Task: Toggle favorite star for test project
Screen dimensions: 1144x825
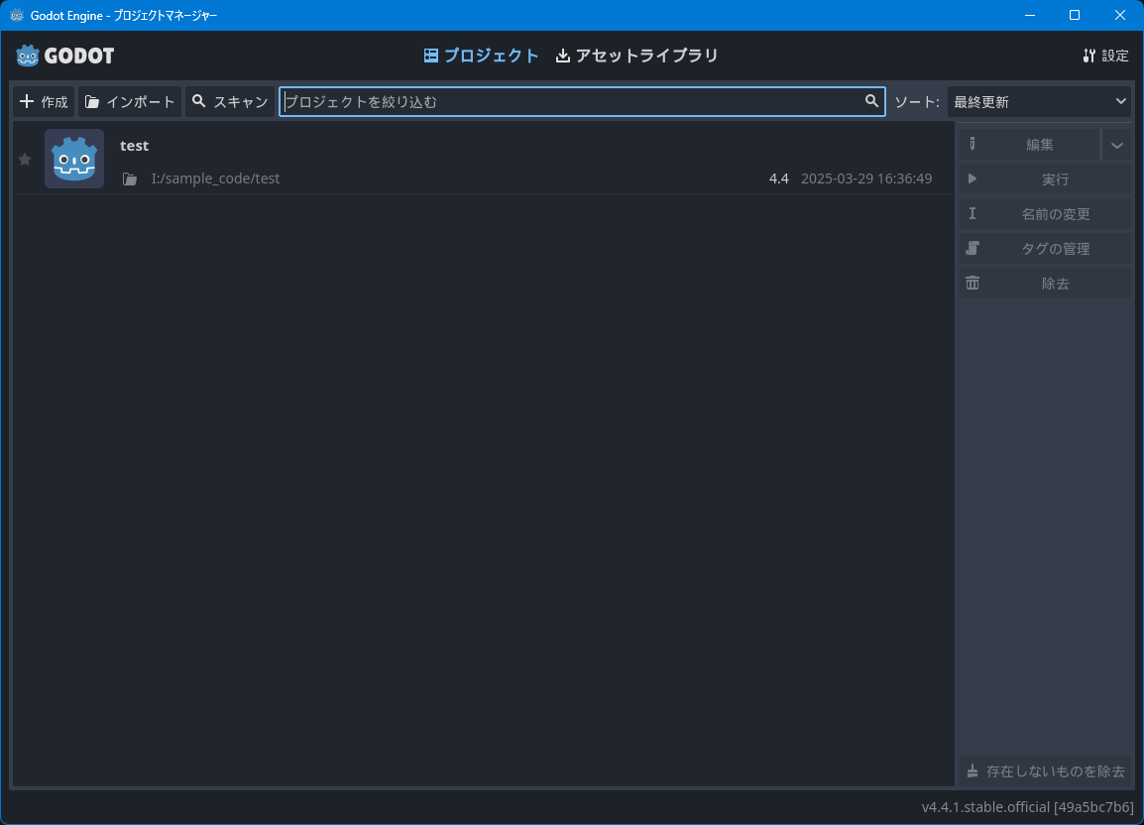Action: point(25,160)
